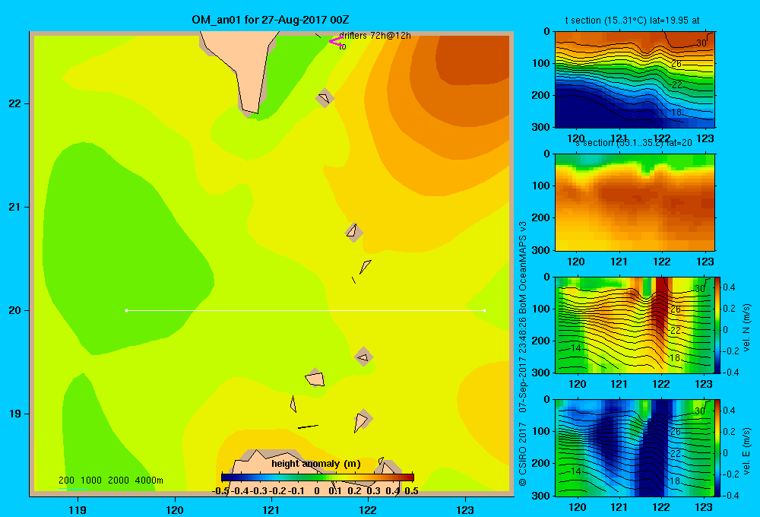The image size is (760, 517).
Task: Click the height anomaly colorbar on the main map
Action: [318, 477]
